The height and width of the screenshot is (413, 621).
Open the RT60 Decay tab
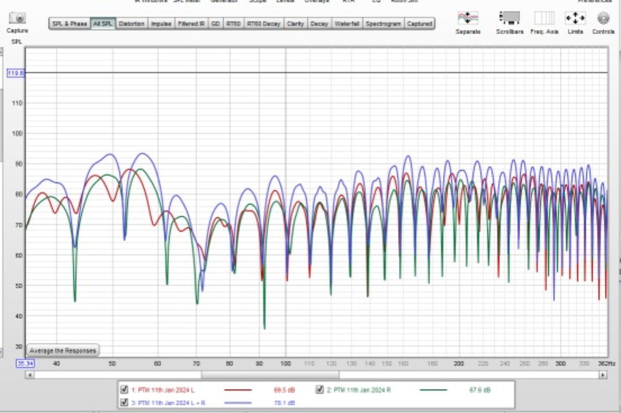click(263, 24)
